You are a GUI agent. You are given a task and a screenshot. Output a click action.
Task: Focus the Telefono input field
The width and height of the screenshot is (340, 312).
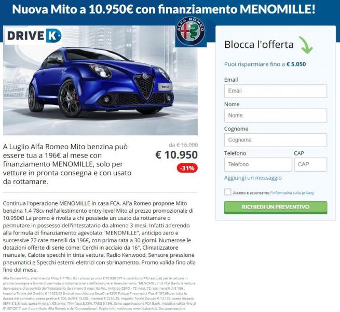(258, 164)
